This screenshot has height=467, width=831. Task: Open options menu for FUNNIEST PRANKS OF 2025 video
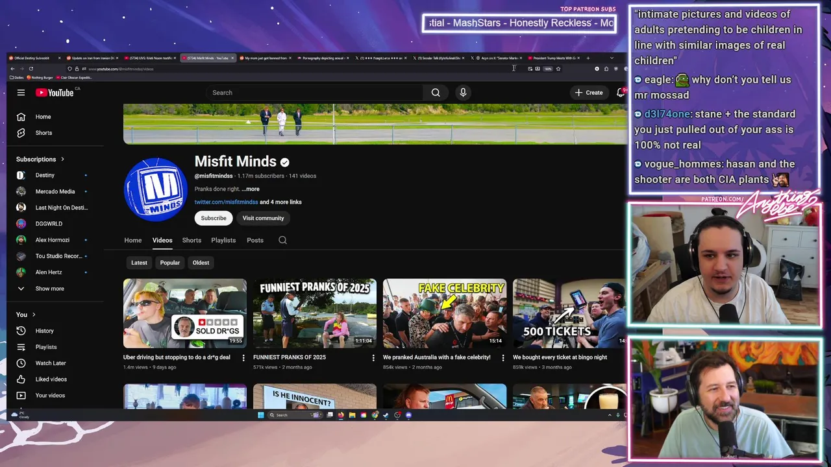coord(373,358)
